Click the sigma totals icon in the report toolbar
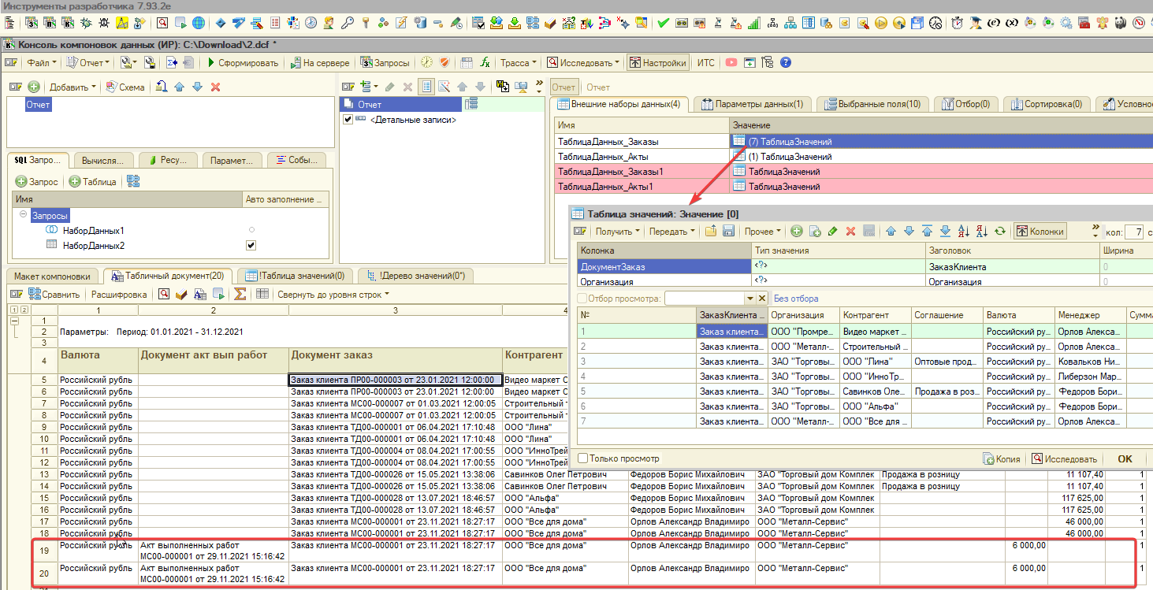The height and width of the screenshot is (590, 1153). coord(240,295)
